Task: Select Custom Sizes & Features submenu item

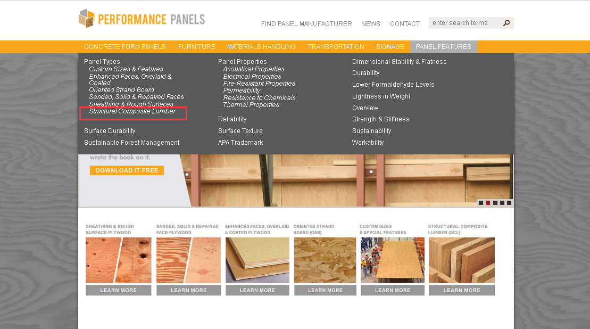Action: pos(126,69)
